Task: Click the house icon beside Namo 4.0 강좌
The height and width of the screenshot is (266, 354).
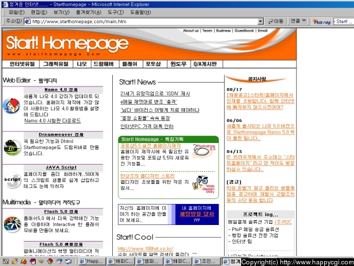Action: point(11,106)
